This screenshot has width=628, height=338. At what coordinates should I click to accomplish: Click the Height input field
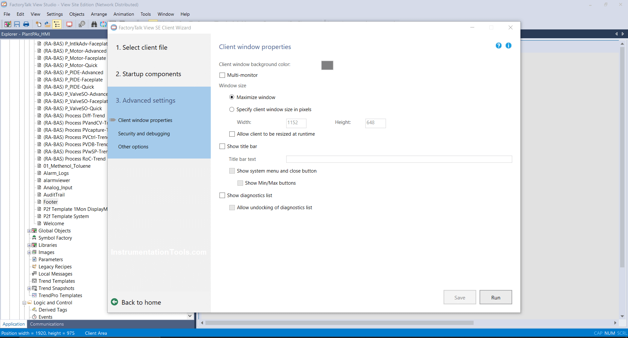[x=375, y=123]
